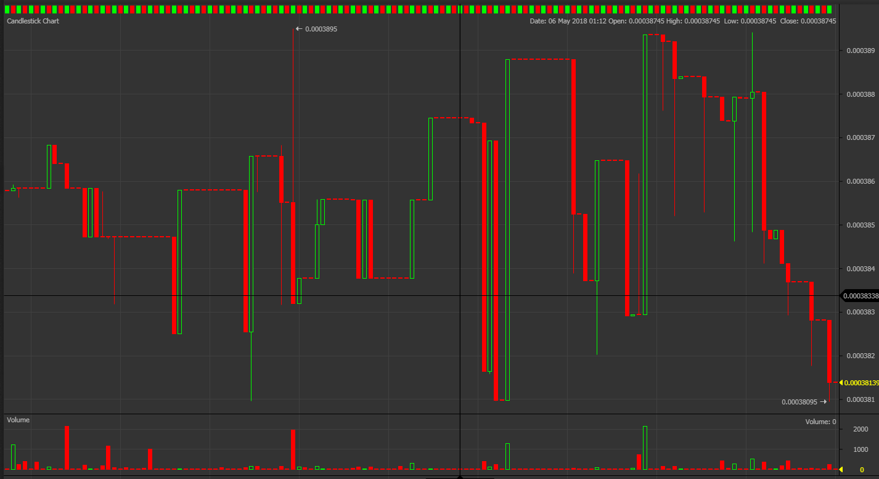Click the 1000 volume axis label
The width and height of the screenshot is (879, 479).
tap(861, 449)
